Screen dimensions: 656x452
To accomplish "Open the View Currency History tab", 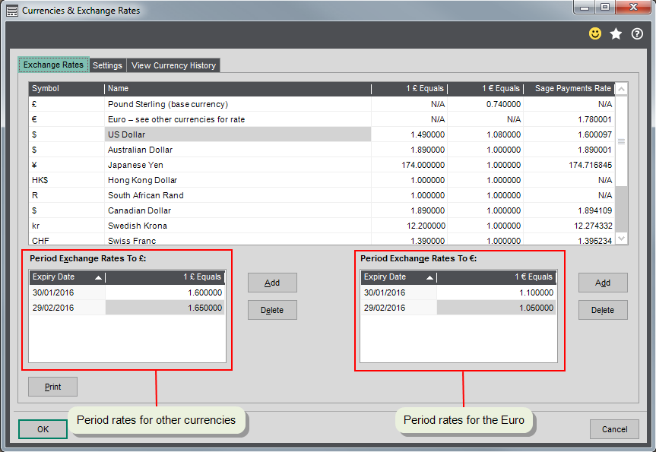I will click(x=173, y=65).
